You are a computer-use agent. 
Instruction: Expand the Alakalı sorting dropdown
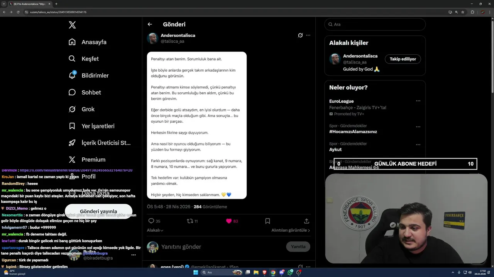coord(155,230)
